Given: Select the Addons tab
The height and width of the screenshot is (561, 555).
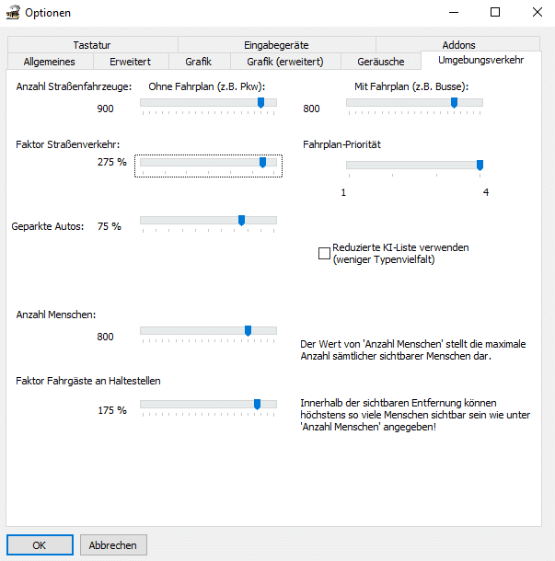Looking at the screenshot, I should [458, 44].
